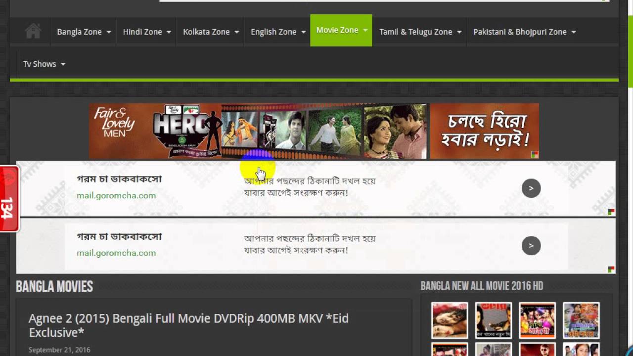Click lower ad text starting 'আপনার পছন্দের ঠিকানাটি'
Viewport: 633px width, 356px height.
310,244
